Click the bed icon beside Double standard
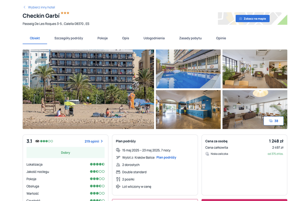The height and width of the screenshot is (201, 290). (118, 172)
